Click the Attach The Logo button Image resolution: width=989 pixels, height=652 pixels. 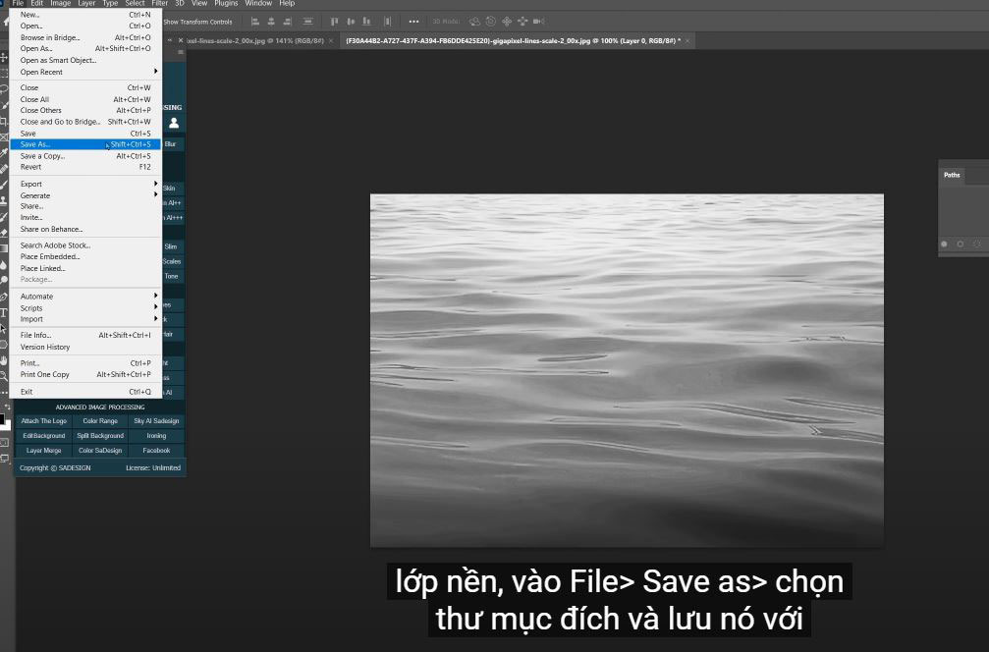(x=43, y=421)
